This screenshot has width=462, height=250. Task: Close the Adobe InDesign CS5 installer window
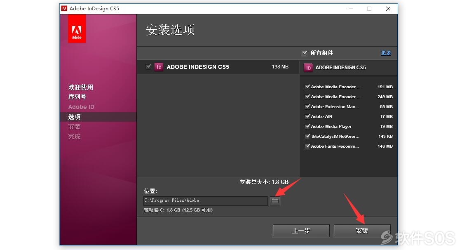pos(388,9)
